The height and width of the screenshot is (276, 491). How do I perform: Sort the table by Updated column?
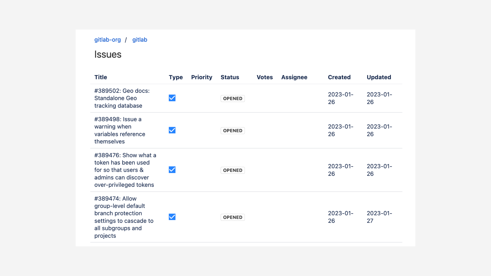point(379,77)
